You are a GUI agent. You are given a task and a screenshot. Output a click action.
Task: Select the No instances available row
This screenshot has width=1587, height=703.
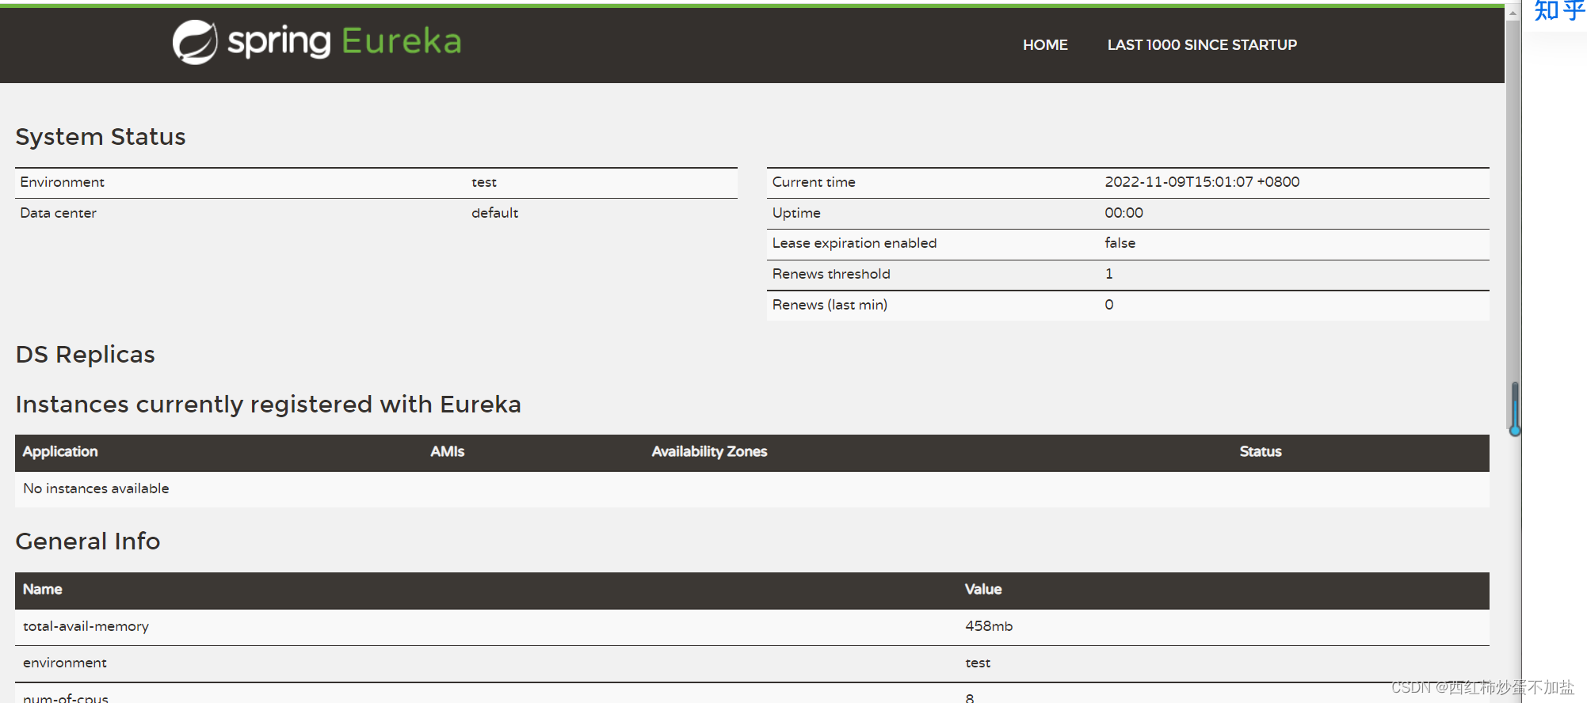[752, 489]
